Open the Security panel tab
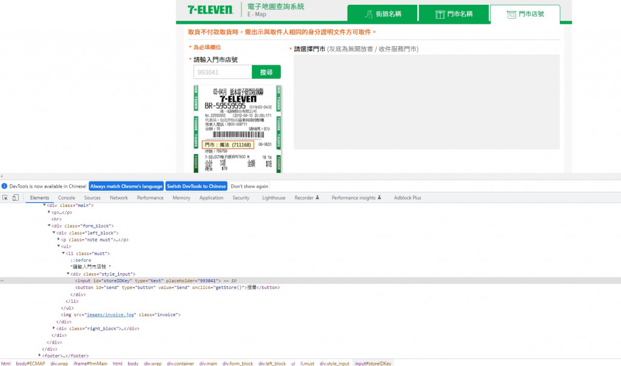 (x=241, y=197)
